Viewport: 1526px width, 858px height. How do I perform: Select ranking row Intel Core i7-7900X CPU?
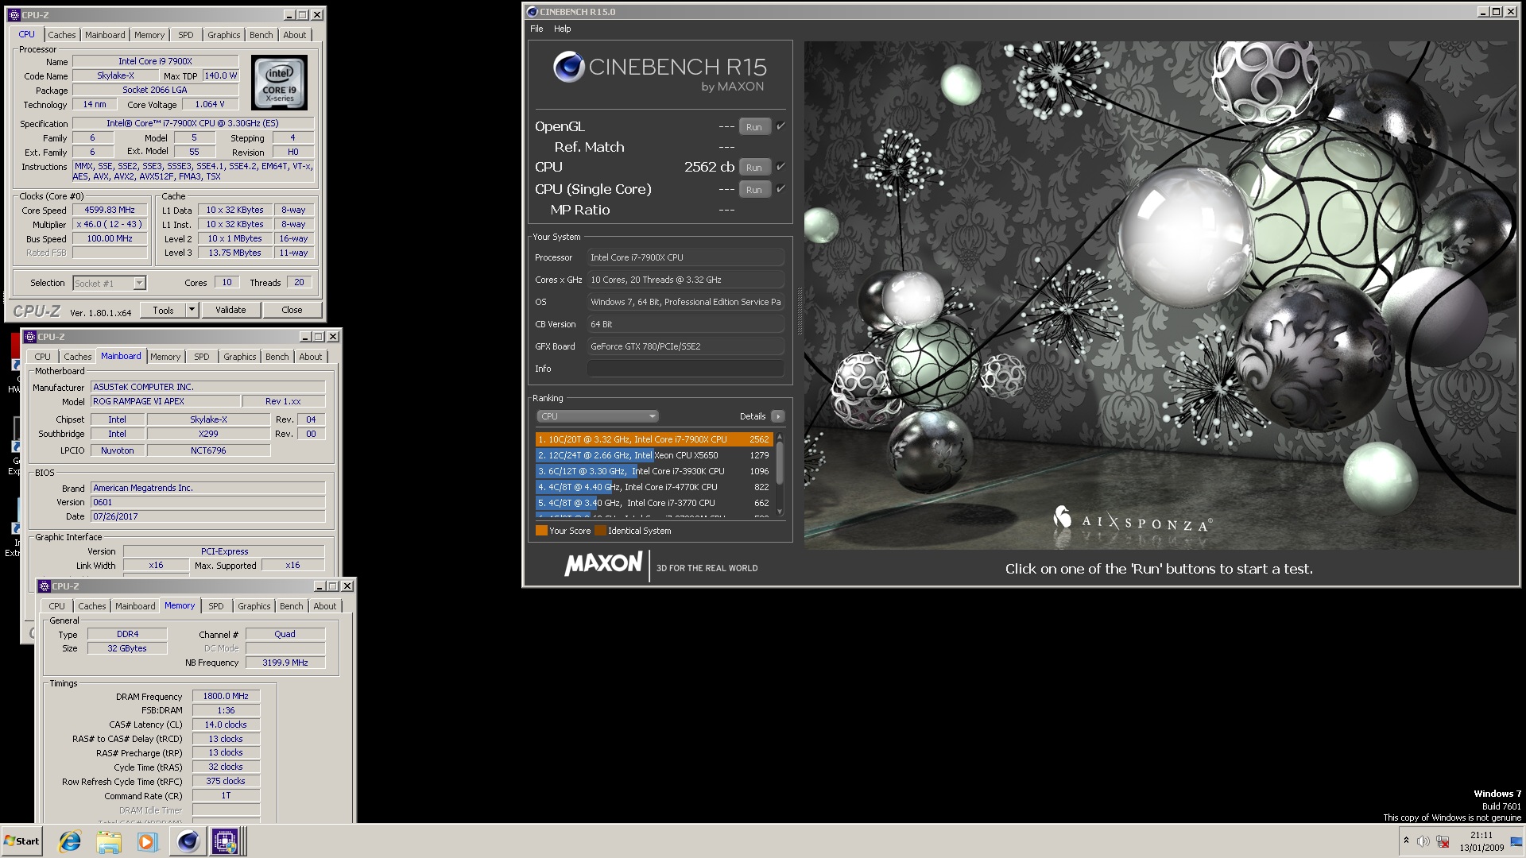click(x=654, y=439)
